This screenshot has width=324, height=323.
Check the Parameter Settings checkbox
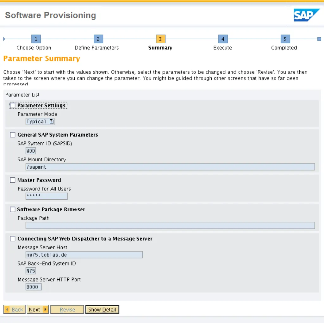(x=13, y=106)
